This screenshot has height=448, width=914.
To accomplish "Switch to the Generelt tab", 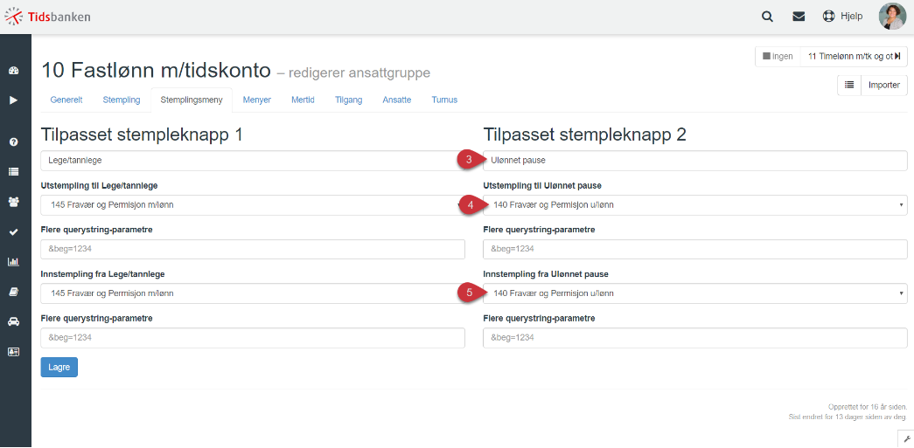I will [66, 100].
